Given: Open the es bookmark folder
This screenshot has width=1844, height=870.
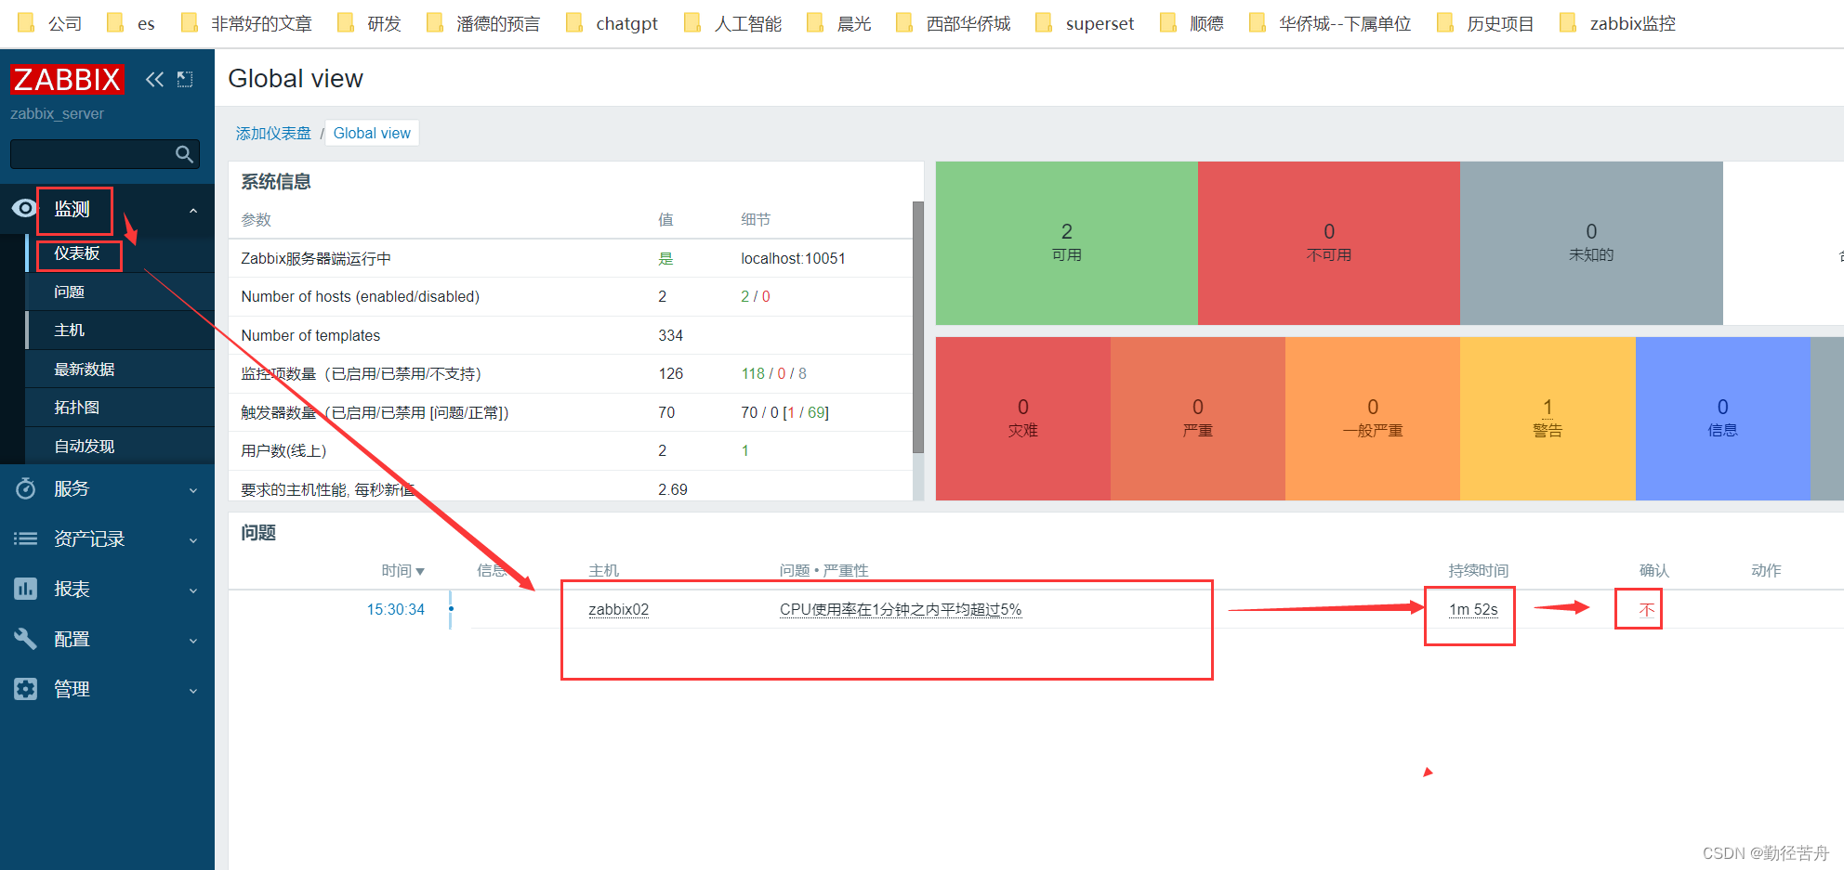Looking at the screenshot, I should click(131, 23).
